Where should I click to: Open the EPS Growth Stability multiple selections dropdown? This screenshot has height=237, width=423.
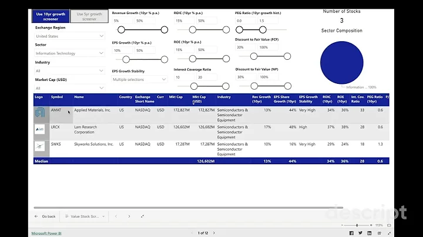pos(139,79)
